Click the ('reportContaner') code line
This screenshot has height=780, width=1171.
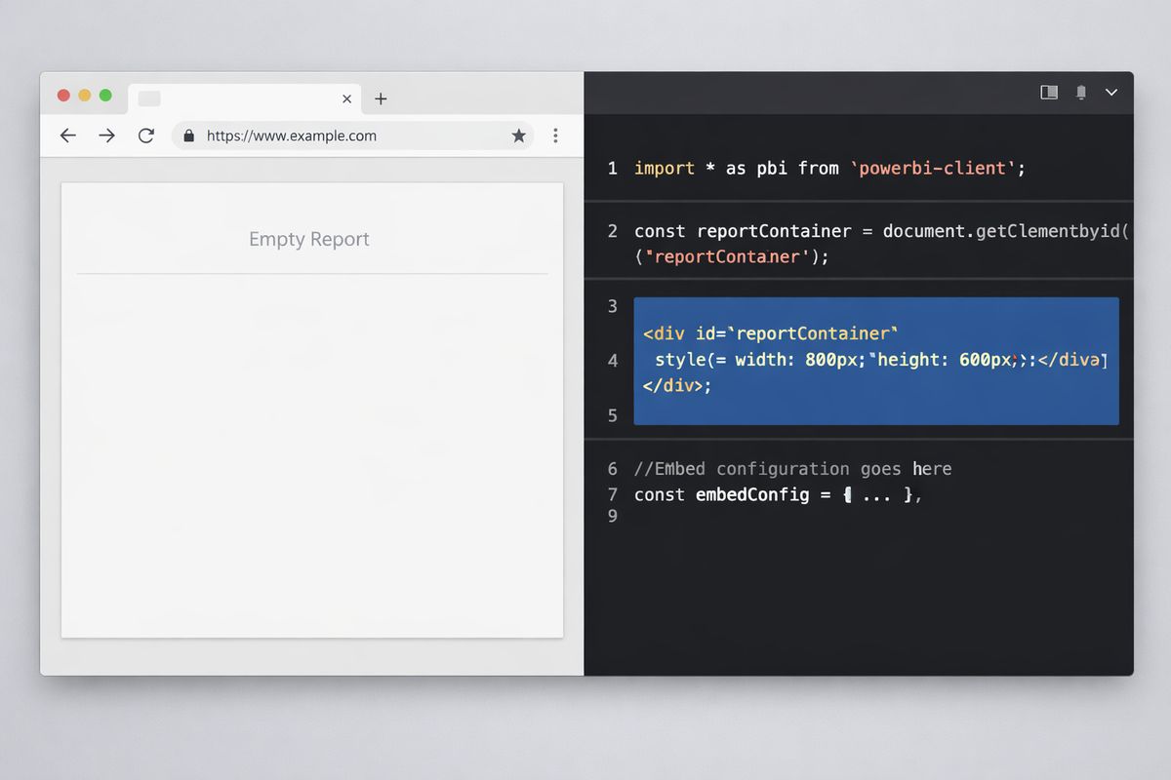click(x=731, y=256)
